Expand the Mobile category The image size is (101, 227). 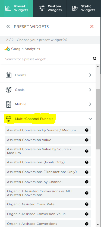[90, 104]
